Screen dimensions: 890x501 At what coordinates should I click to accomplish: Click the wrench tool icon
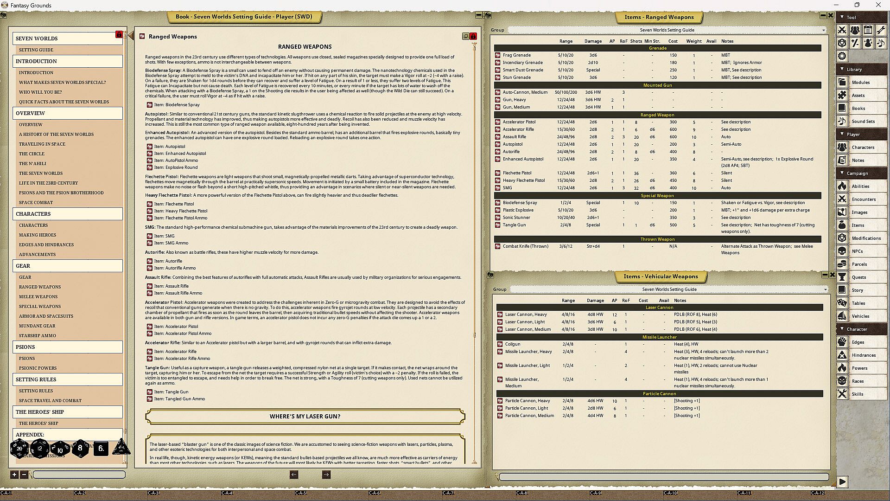coord(881,30)
